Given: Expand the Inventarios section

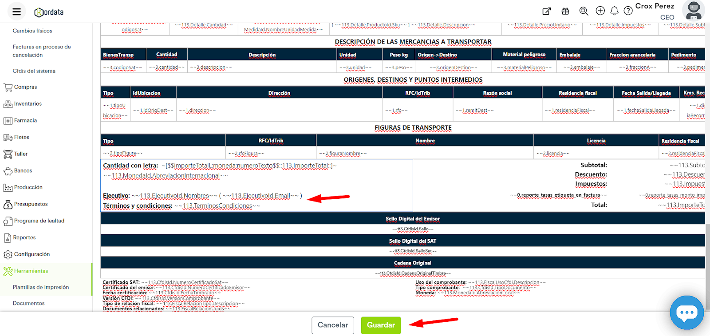Looking at the screenshot, I should tap(28, 104).
